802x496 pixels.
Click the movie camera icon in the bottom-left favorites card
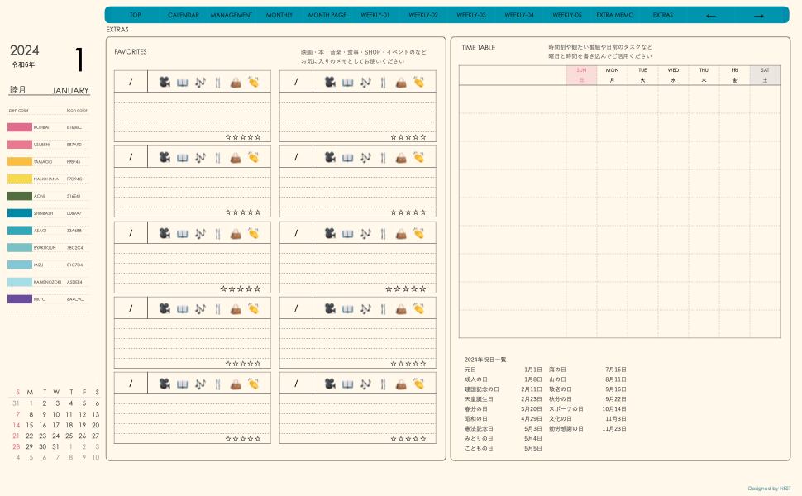click(165, 384)
